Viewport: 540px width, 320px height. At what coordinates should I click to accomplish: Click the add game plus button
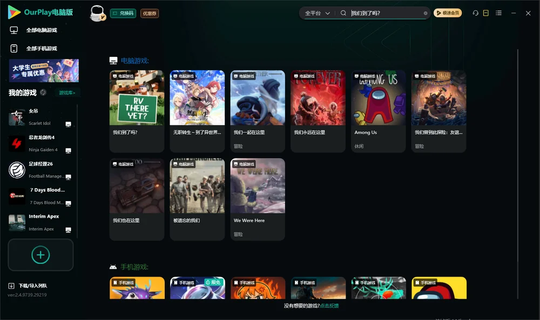(x=40, y=255)
